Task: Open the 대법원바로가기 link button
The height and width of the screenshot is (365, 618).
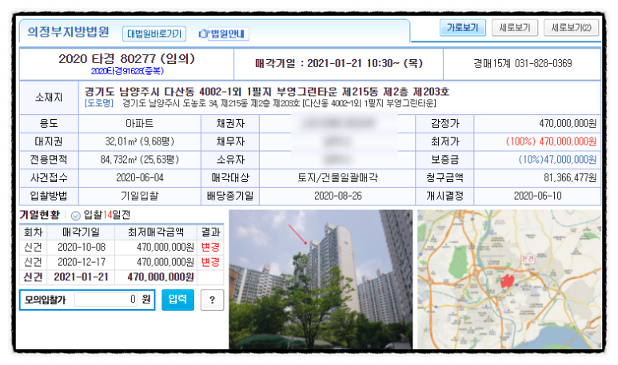Action: (x=154, y=34)
